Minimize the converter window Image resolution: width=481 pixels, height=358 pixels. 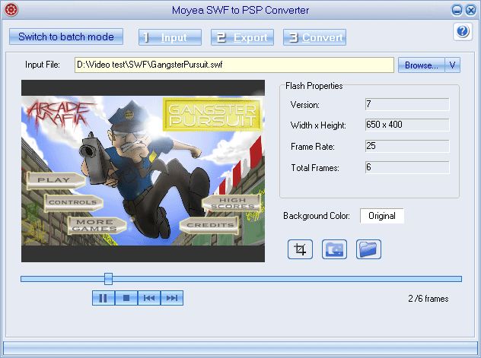click(457, 11)
